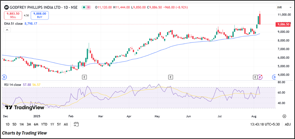Click the dividend D marker at left edge
This screenshot has width=295, height=139.
coord(4,77)
